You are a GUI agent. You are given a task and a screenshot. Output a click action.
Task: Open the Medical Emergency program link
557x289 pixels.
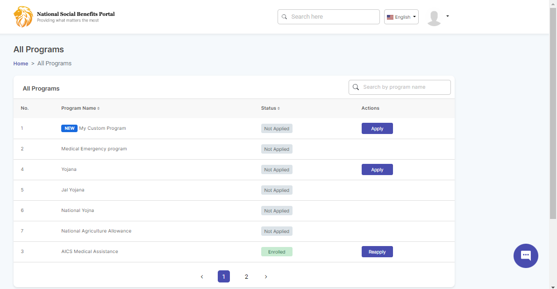[x=94, y=149]
